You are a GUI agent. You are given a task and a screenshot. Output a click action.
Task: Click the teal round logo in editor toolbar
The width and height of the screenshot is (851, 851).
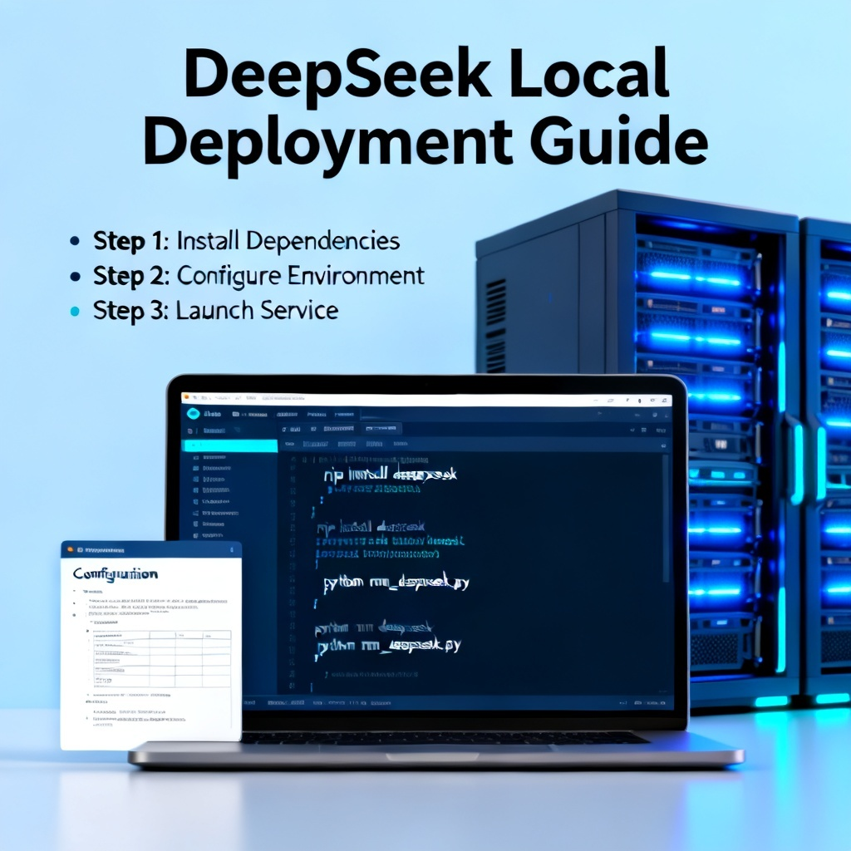coord(193,414)
